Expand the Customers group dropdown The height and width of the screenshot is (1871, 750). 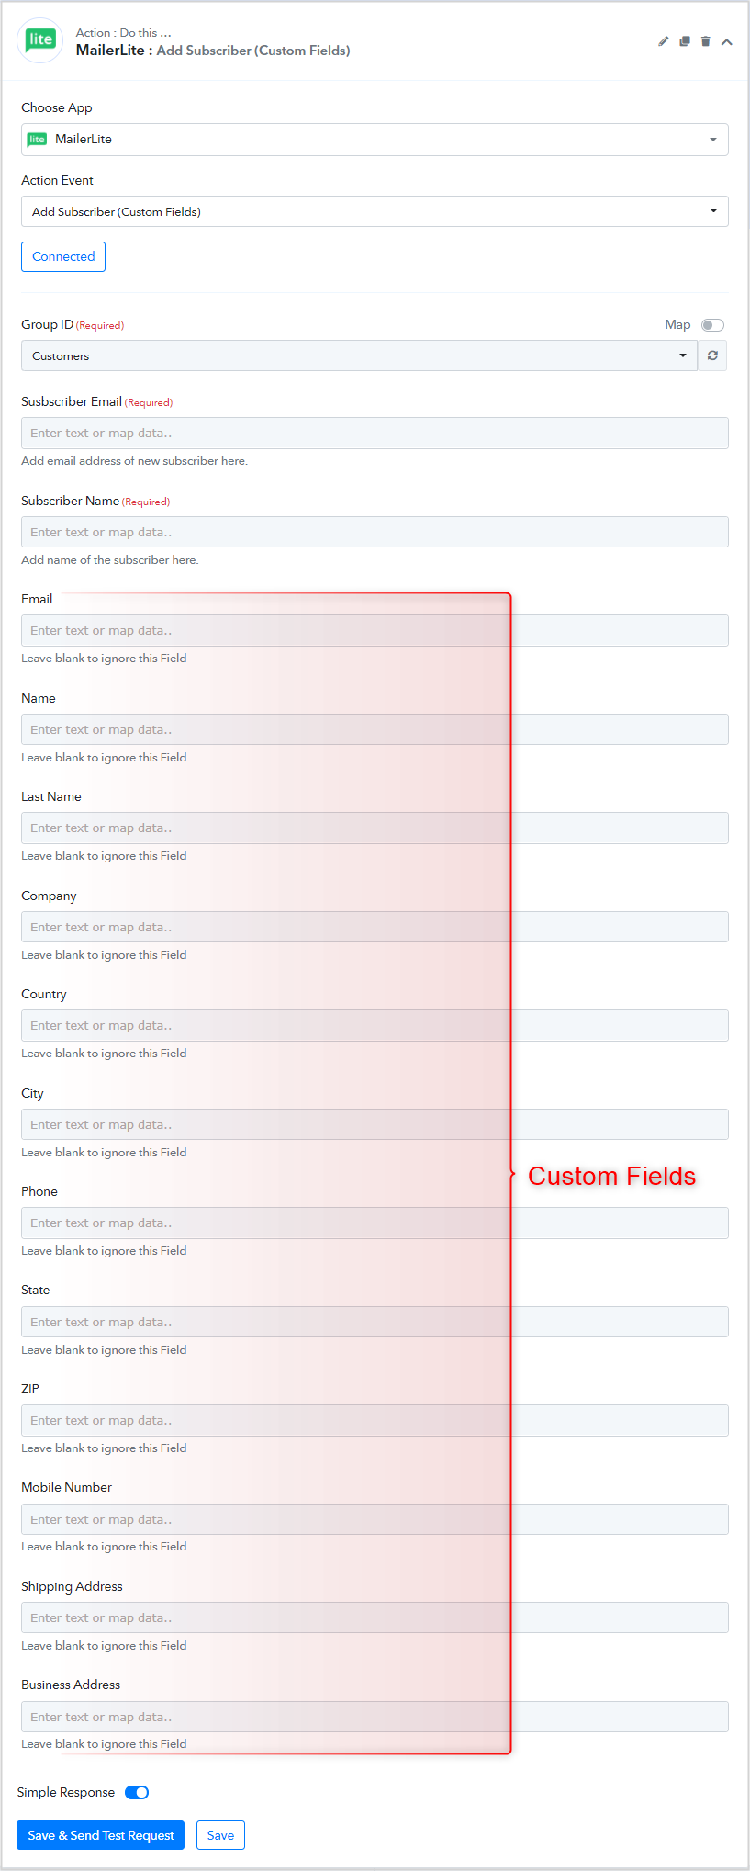click(x=359, y=355)
